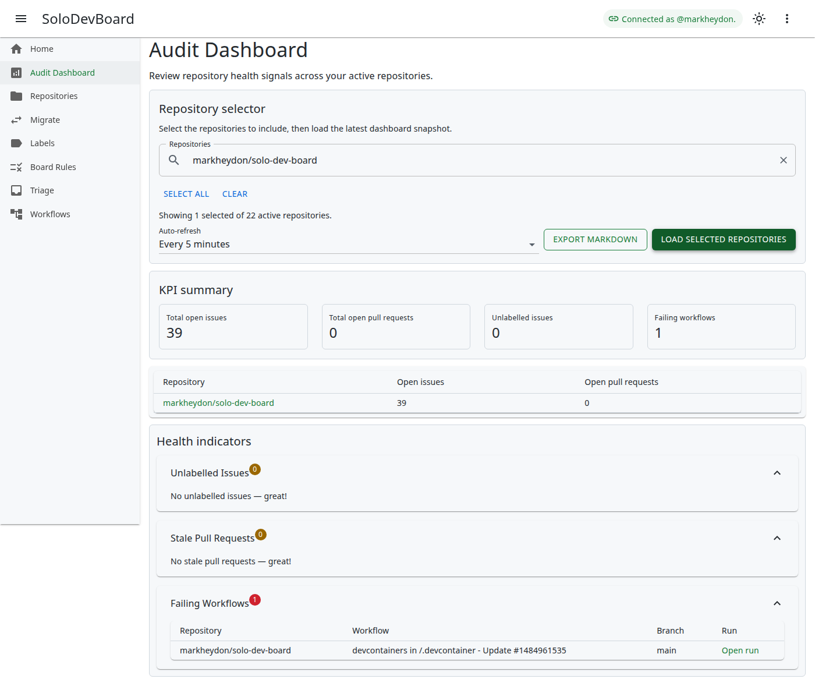815x686 pixels.
Task: Collapse the Failing Workflows panel chevron
Action: [x=777, y=603]
